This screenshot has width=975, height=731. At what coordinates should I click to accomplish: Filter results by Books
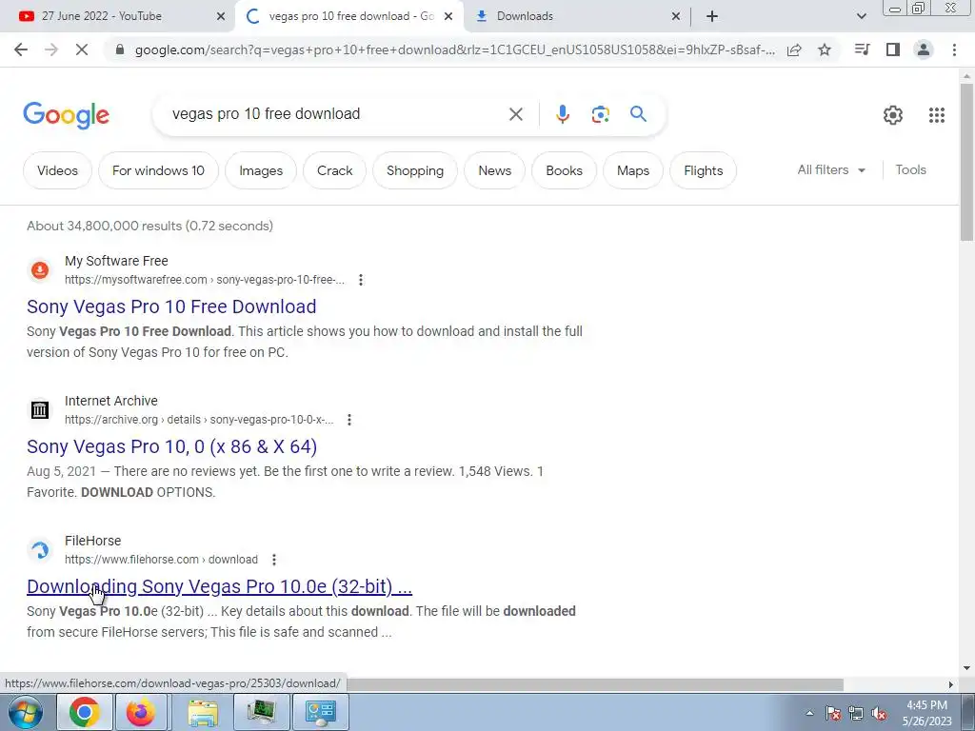point(564,170)
